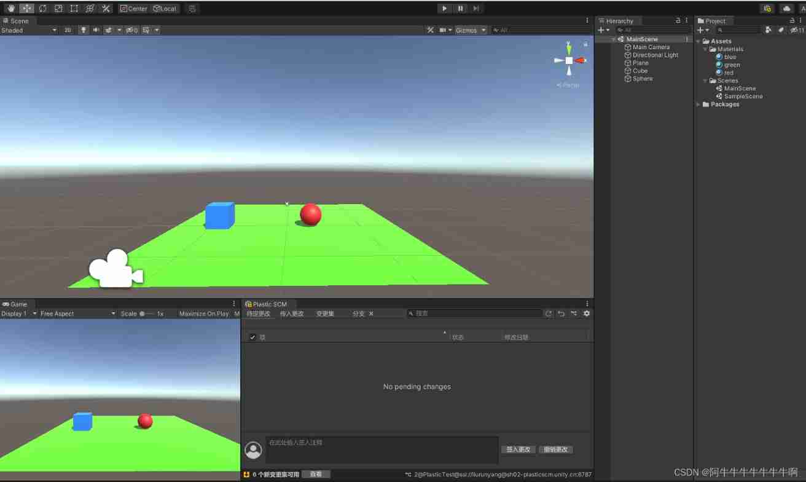Select the Sphere object in Hierarchy
The height and width of the screenshot is (482, 806).
[643, 79]
